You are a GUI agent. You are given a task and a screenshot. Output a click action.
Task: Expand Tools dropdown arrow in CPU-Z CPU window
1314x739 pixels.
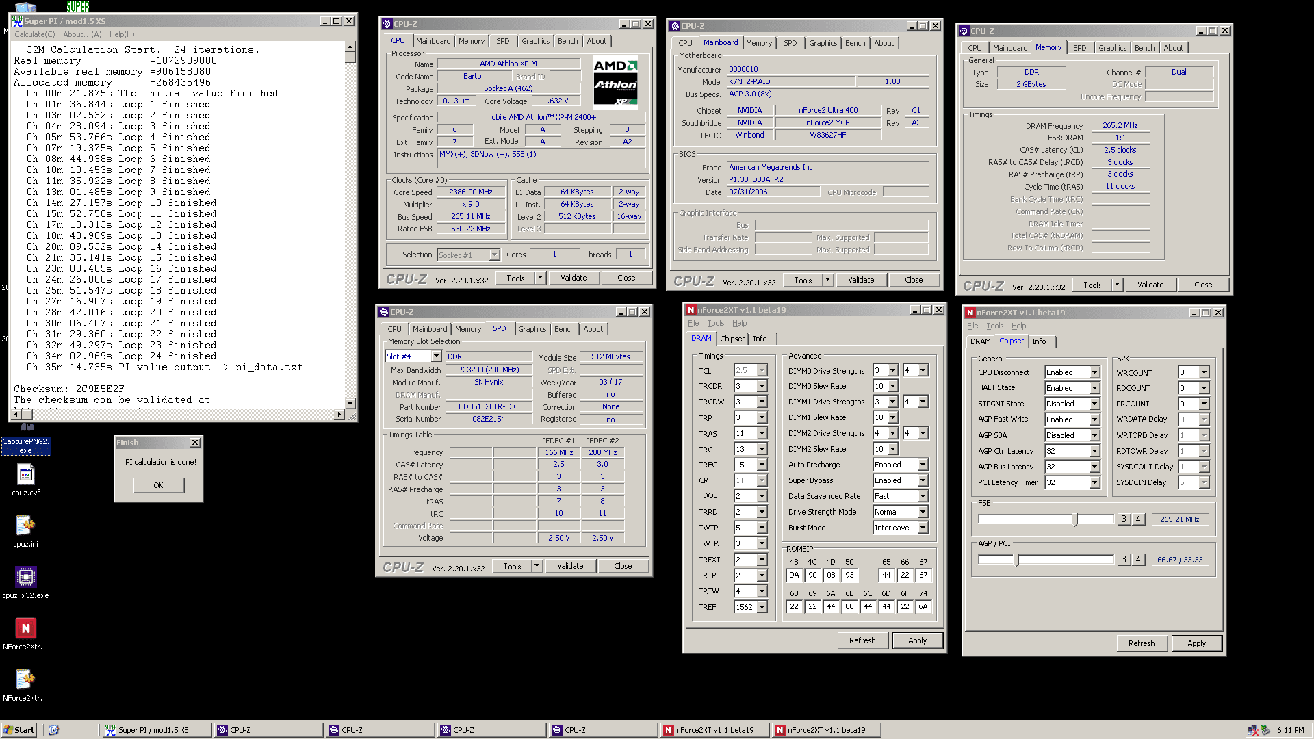coord(540,278)
